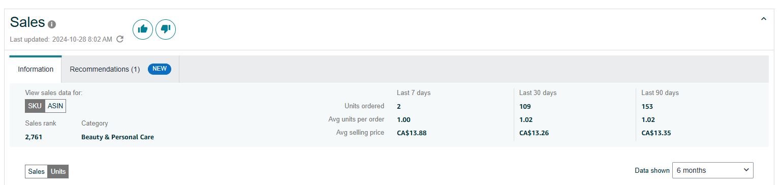Give thumbs up feedback on Sales

tap(143, 29)
